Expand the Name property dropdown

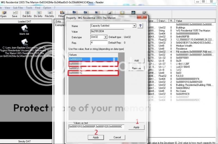click(x=134, y=26)
